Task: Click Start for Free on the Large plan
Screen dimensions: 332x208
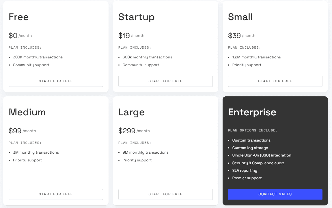Action: pos(165,194)
